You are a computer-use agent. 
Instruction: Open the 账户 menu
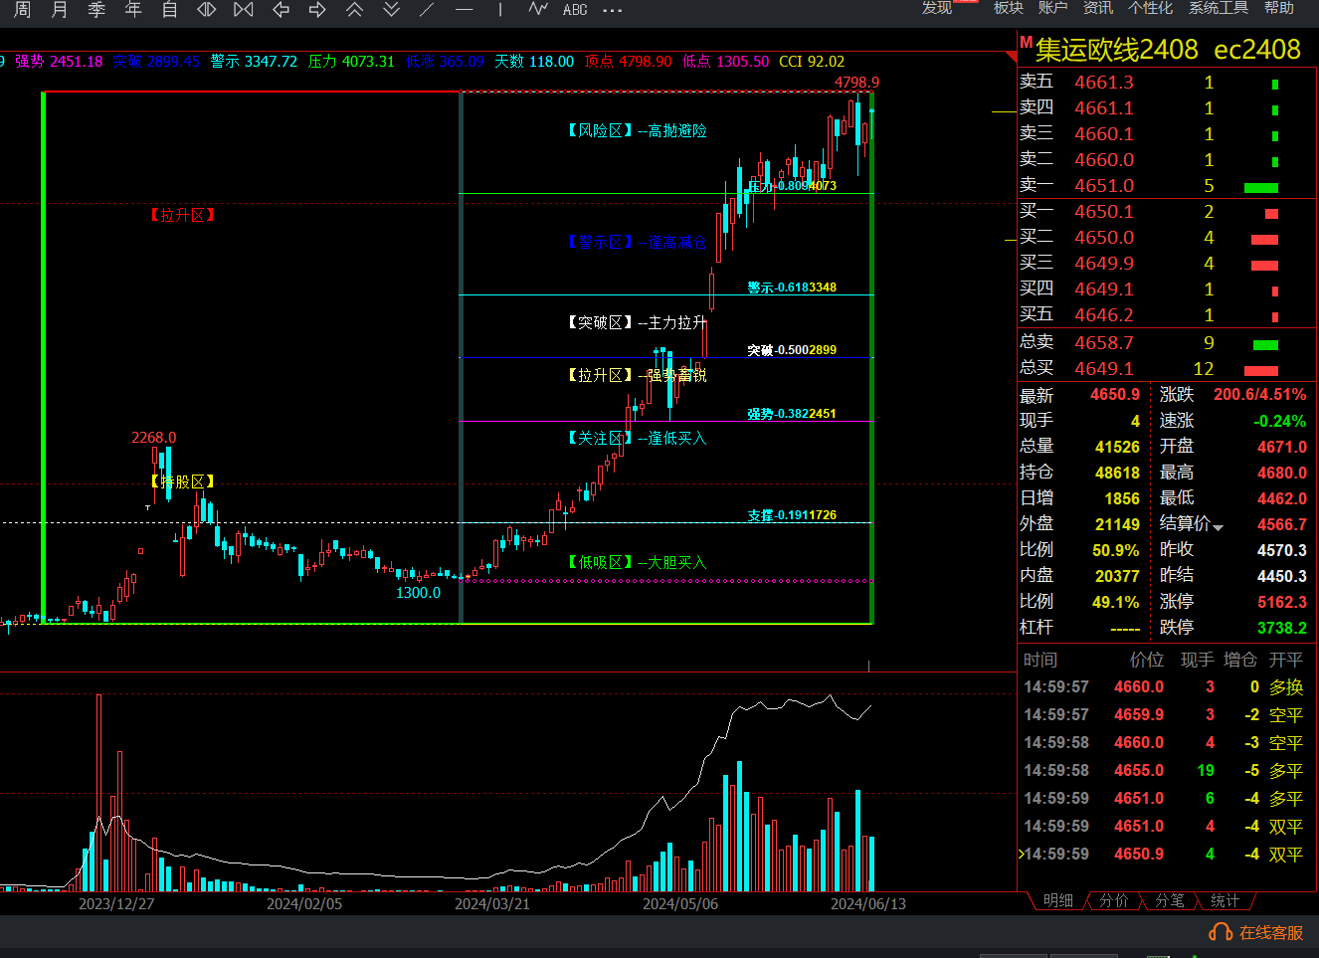tap(1052, 7)
